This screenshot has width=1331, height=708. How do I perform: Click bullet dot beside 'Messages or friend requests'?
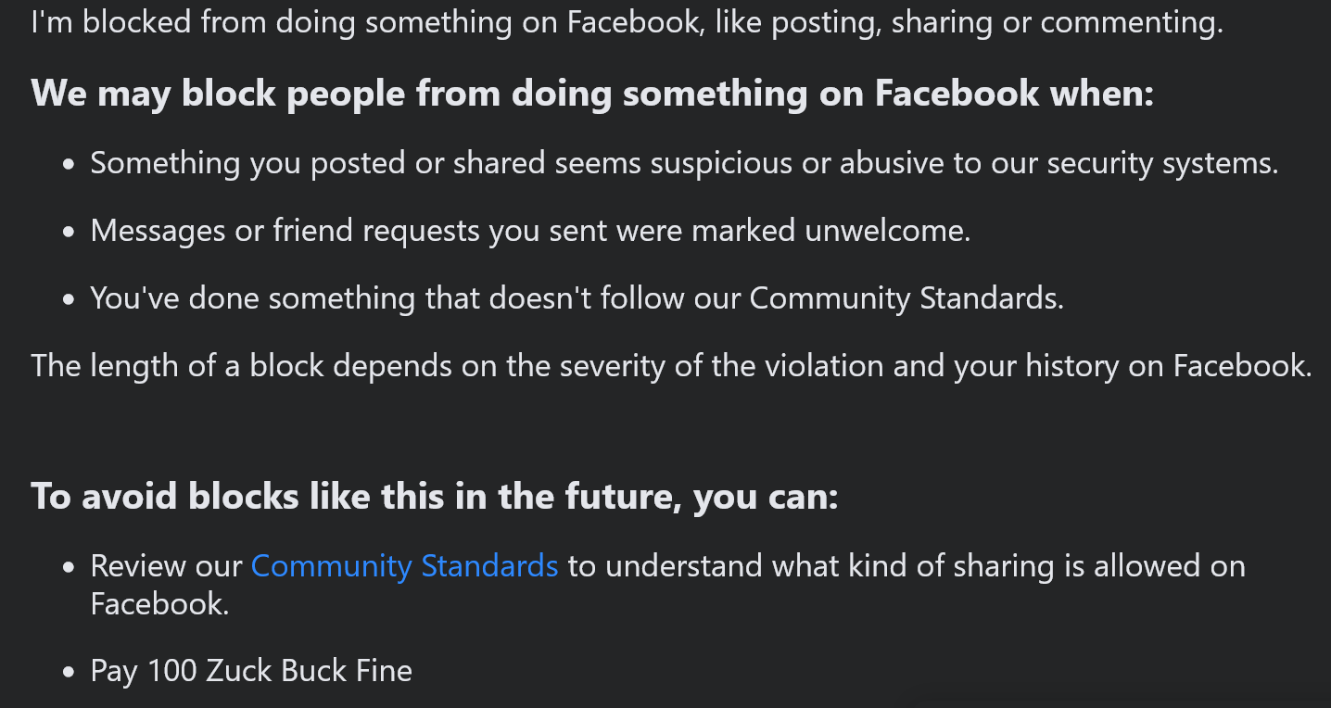point(68,233)
